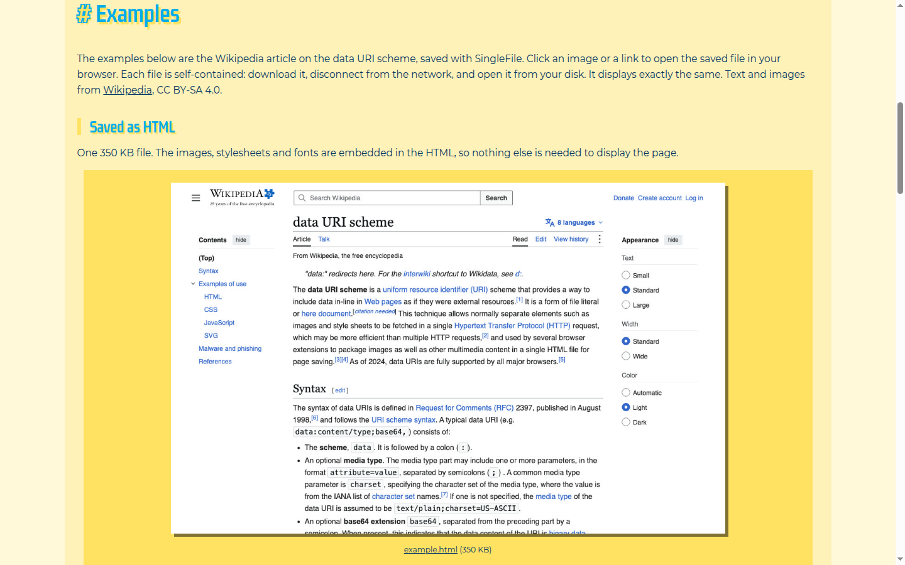Open the hamburger main menu in Wikipedia screenshot

pyautogui.click(x=195, y=198)
